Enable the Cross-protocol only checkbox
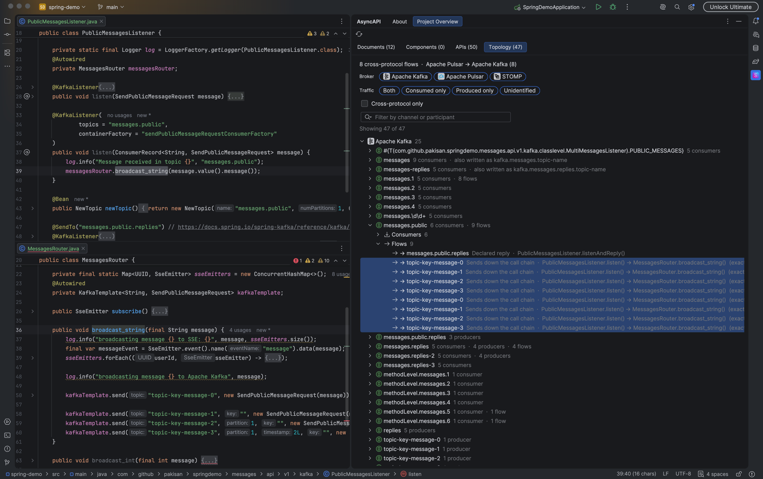The image size is (763, 479). click(364, 103)
